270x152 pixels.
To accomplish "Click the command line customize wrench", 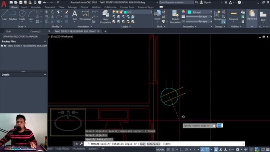I will click(81, 144).
